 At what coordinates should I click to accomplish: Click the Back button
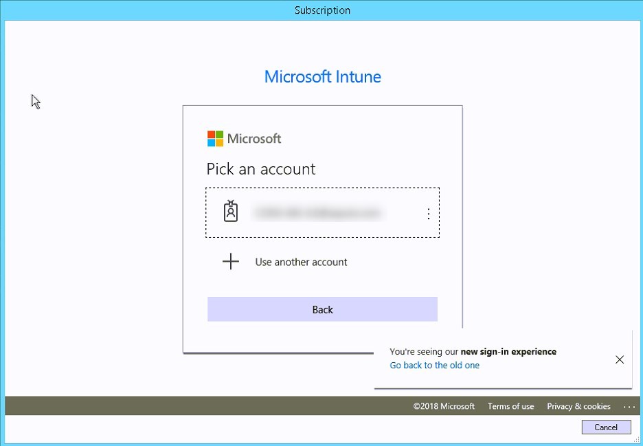[x=322, y=309]
